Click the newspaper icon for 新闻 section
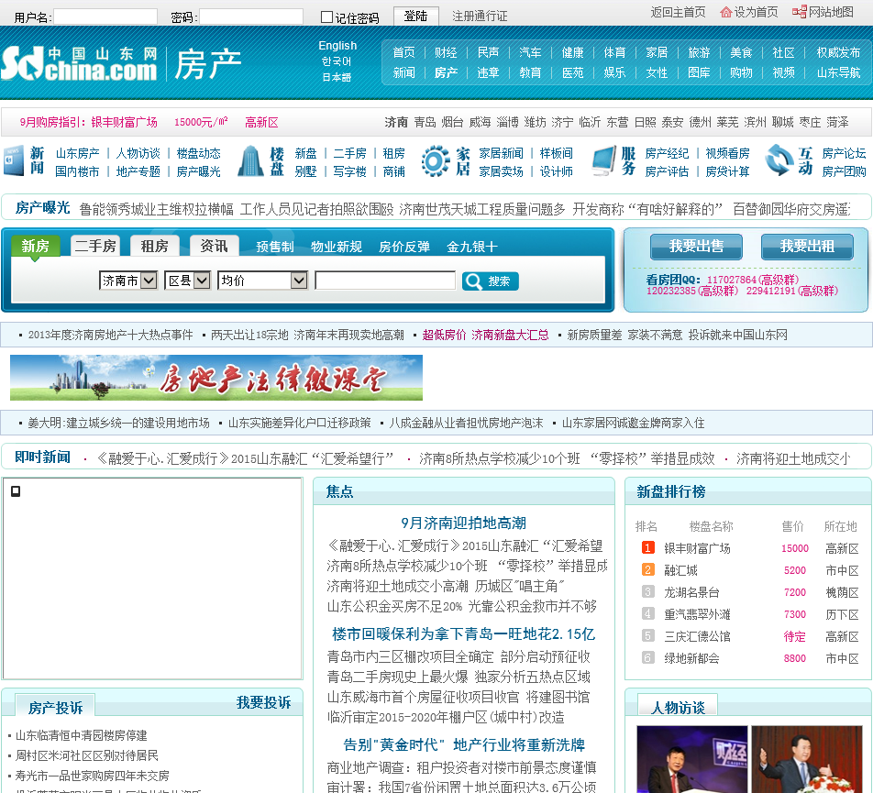This screenshot has width=873, height=793. point(14,160)
